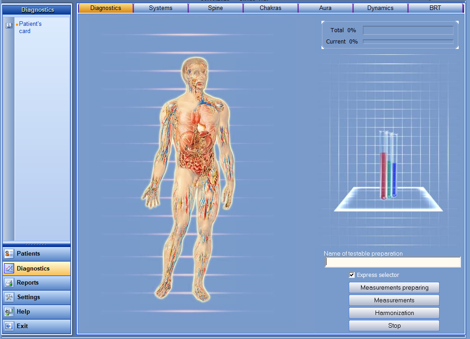This screenshot has height=339, width=470.
Task: Click the Total progress bar
Action: [408, 30]
